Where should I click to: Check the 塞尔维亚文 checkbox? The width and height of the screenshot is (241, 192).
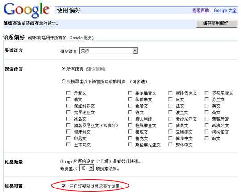(x=130, y=93)
